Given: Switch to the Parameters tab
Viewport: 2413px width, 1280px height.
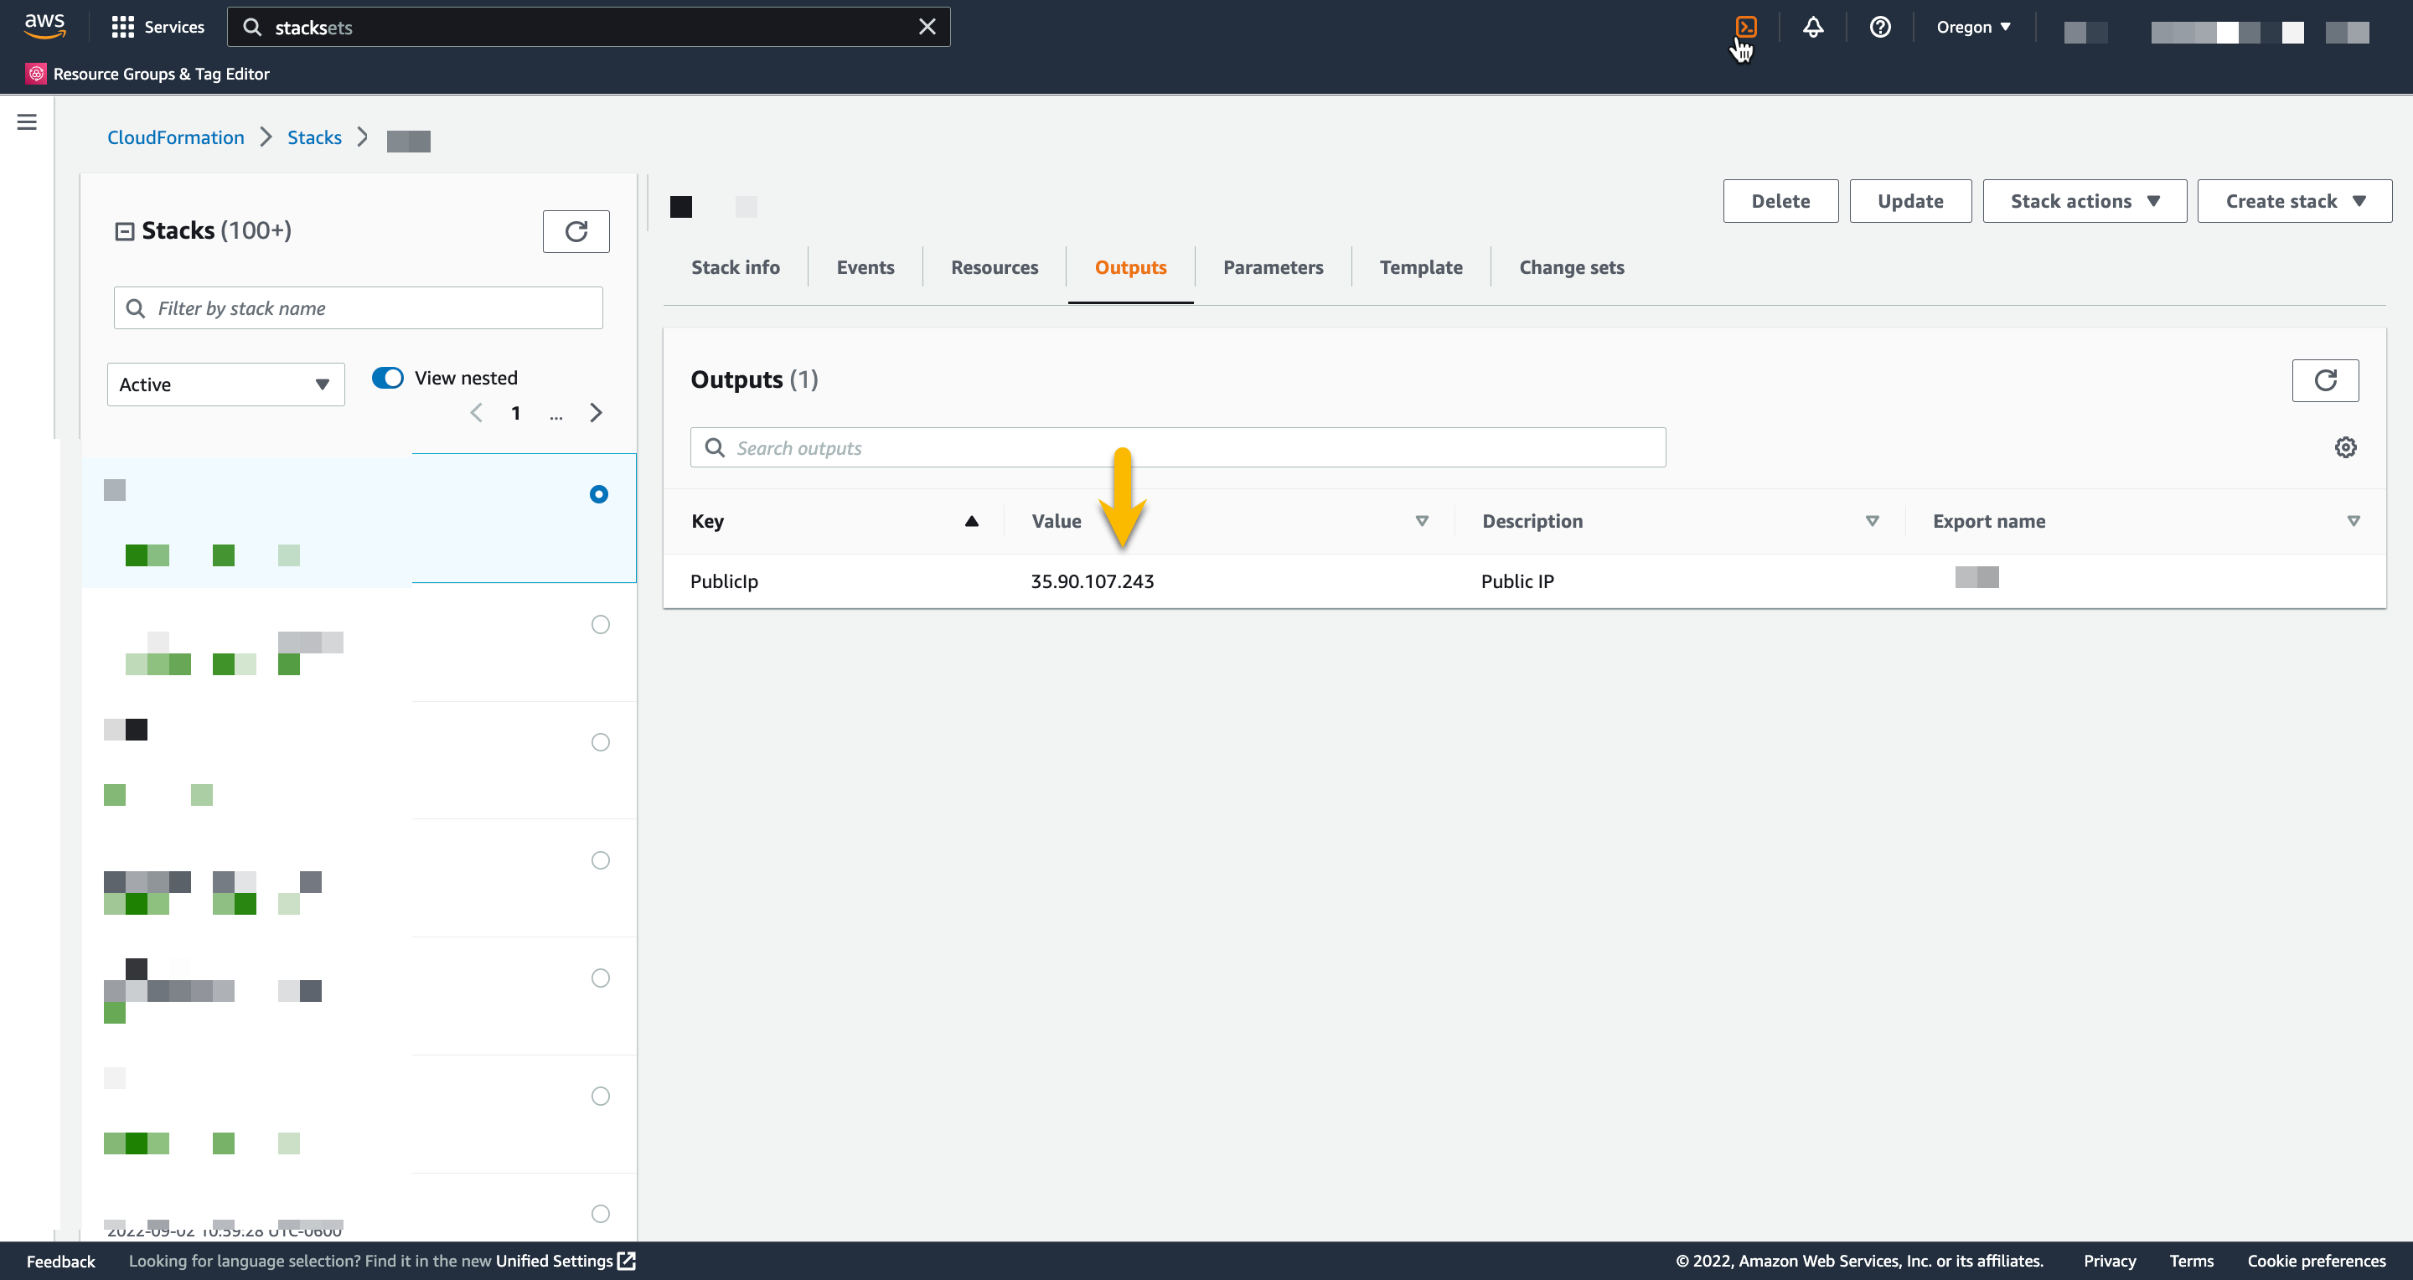Looking at the screenshot, I should [1272, 268].
